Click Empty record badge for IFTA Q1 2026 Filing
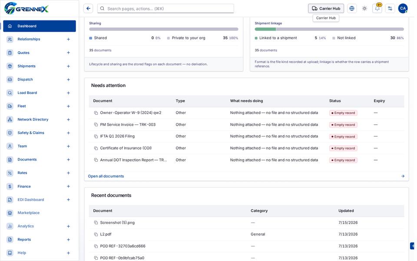This screenshot has width=417, height=261. click(343, 136)
